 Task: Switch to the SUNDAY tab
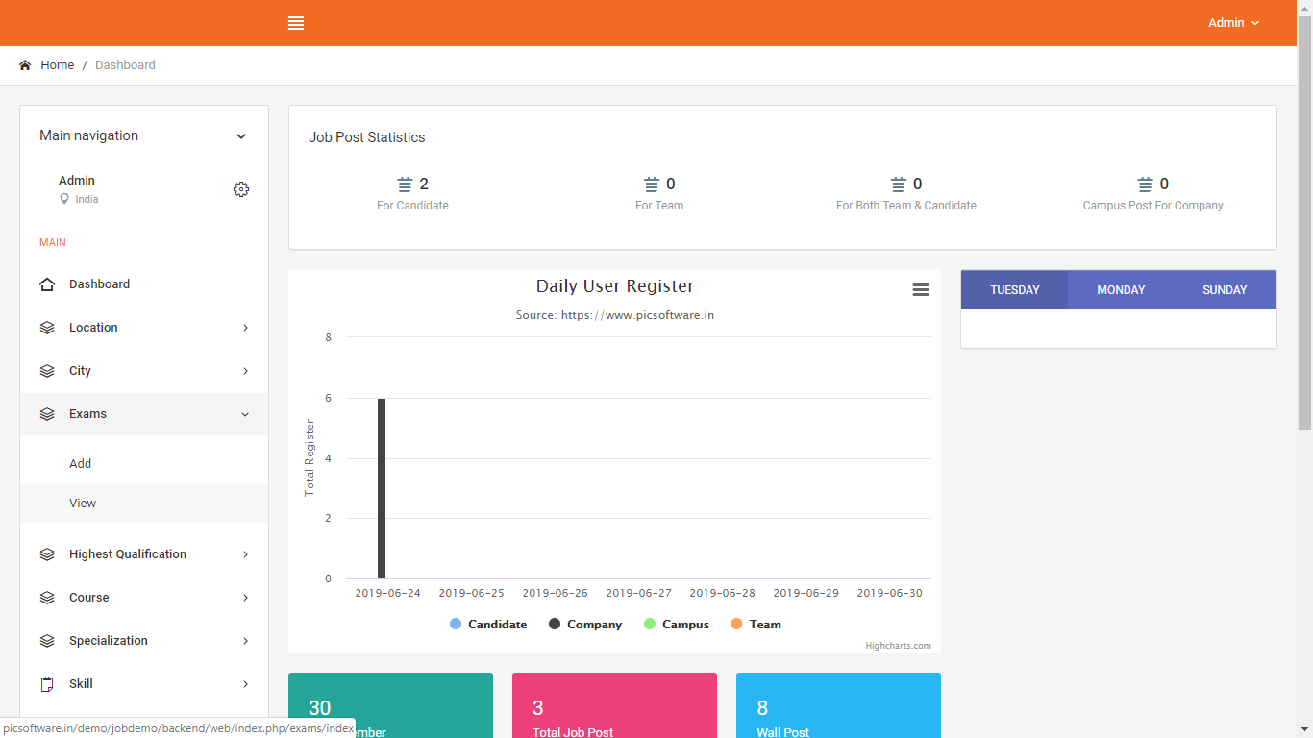(1225, 290)
